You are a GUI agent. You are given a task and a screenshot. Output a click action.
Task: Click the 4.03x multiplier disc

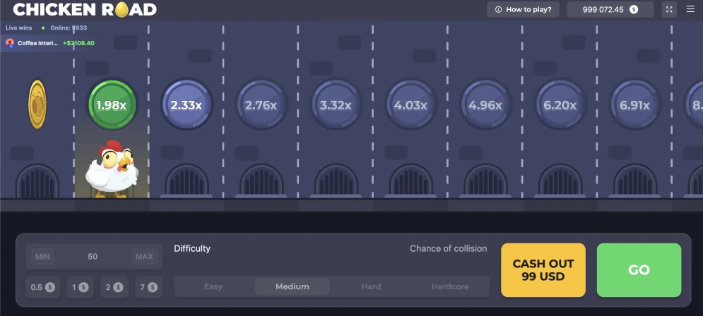point(410,104)
